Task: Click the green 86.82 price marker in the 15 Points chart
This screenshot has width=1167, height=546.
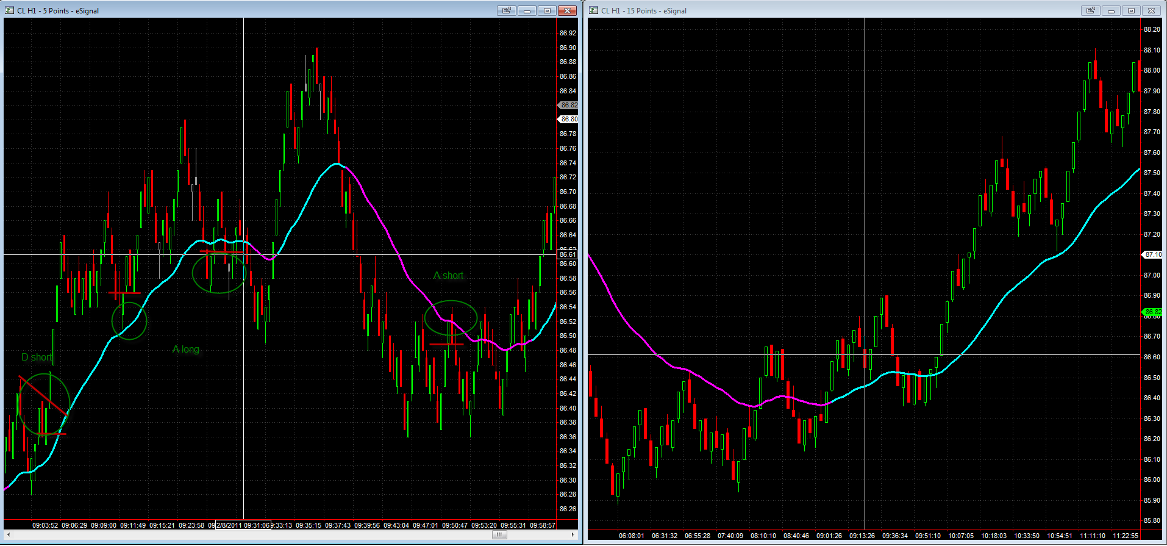Action: click(x=1152, y=312)
